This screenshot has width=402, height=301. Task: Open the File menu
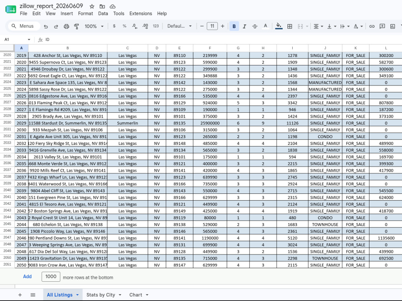tap(23, 14)
